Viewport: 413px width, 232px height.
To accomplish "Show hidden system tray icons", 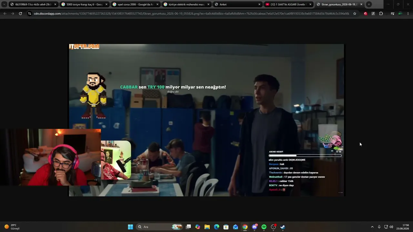I will pyautogui.click(x=372, y=227).
